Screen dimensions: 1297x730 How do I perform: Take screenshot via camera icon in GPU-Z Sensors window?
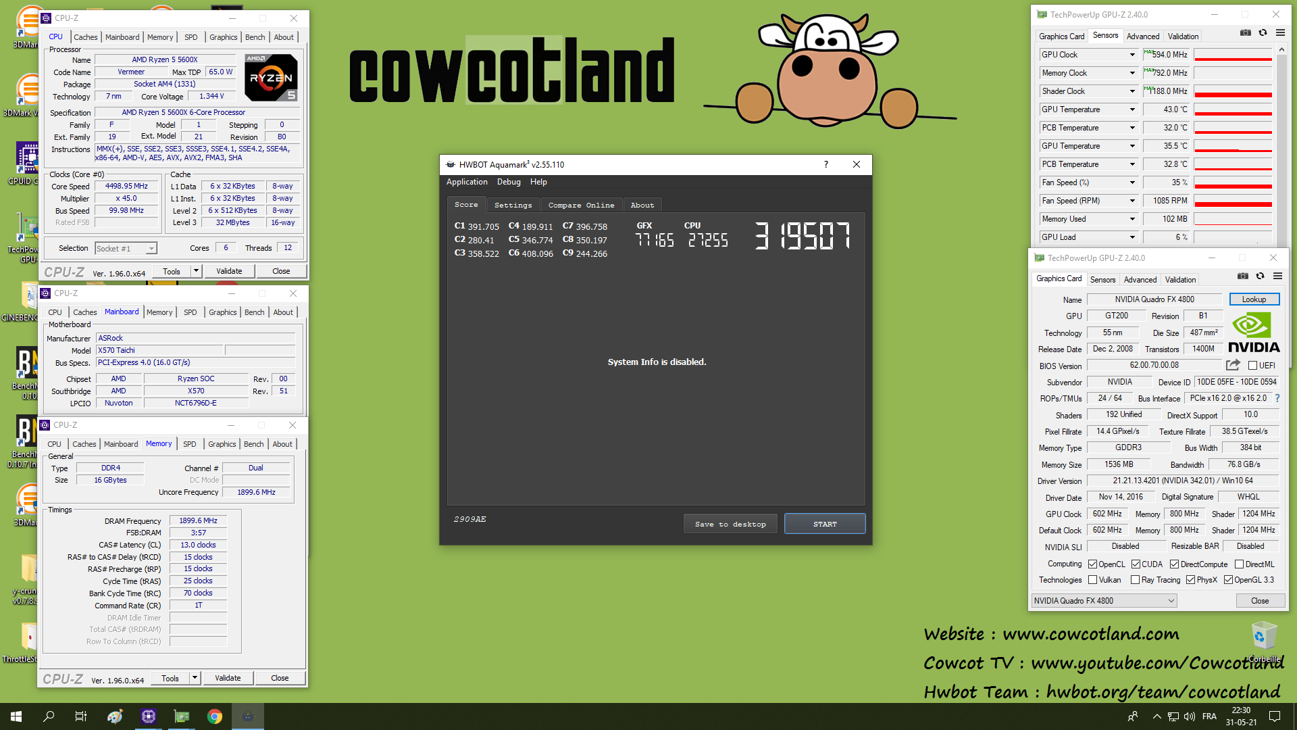click(1246, 33)
